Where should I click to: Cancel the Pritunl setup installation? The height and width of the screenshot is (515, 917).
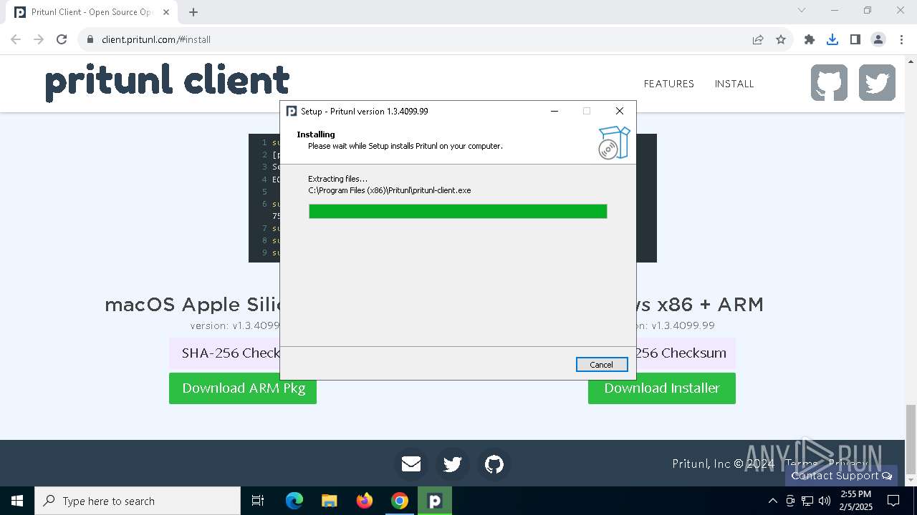click(x=602, y=365)
